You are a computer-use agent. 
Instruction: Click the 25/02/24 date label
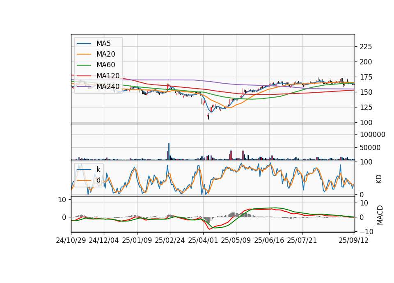click(170, 240)
